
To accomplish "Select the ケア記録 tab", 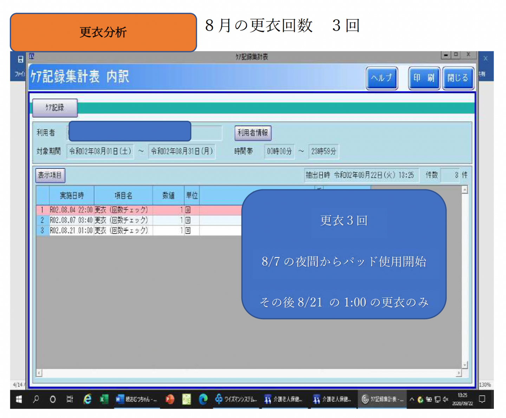I will (55, 108).
